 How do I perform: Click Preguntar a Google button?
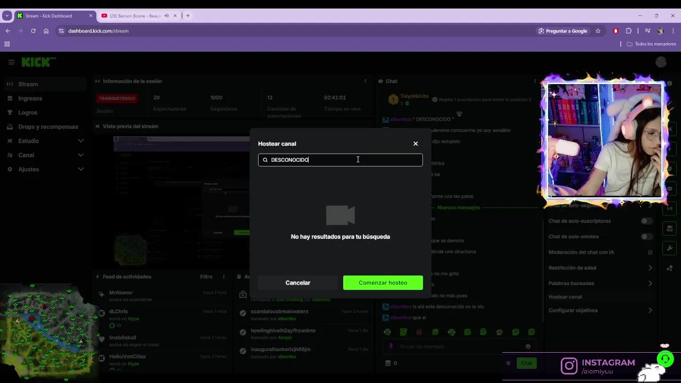coord(562,31)
